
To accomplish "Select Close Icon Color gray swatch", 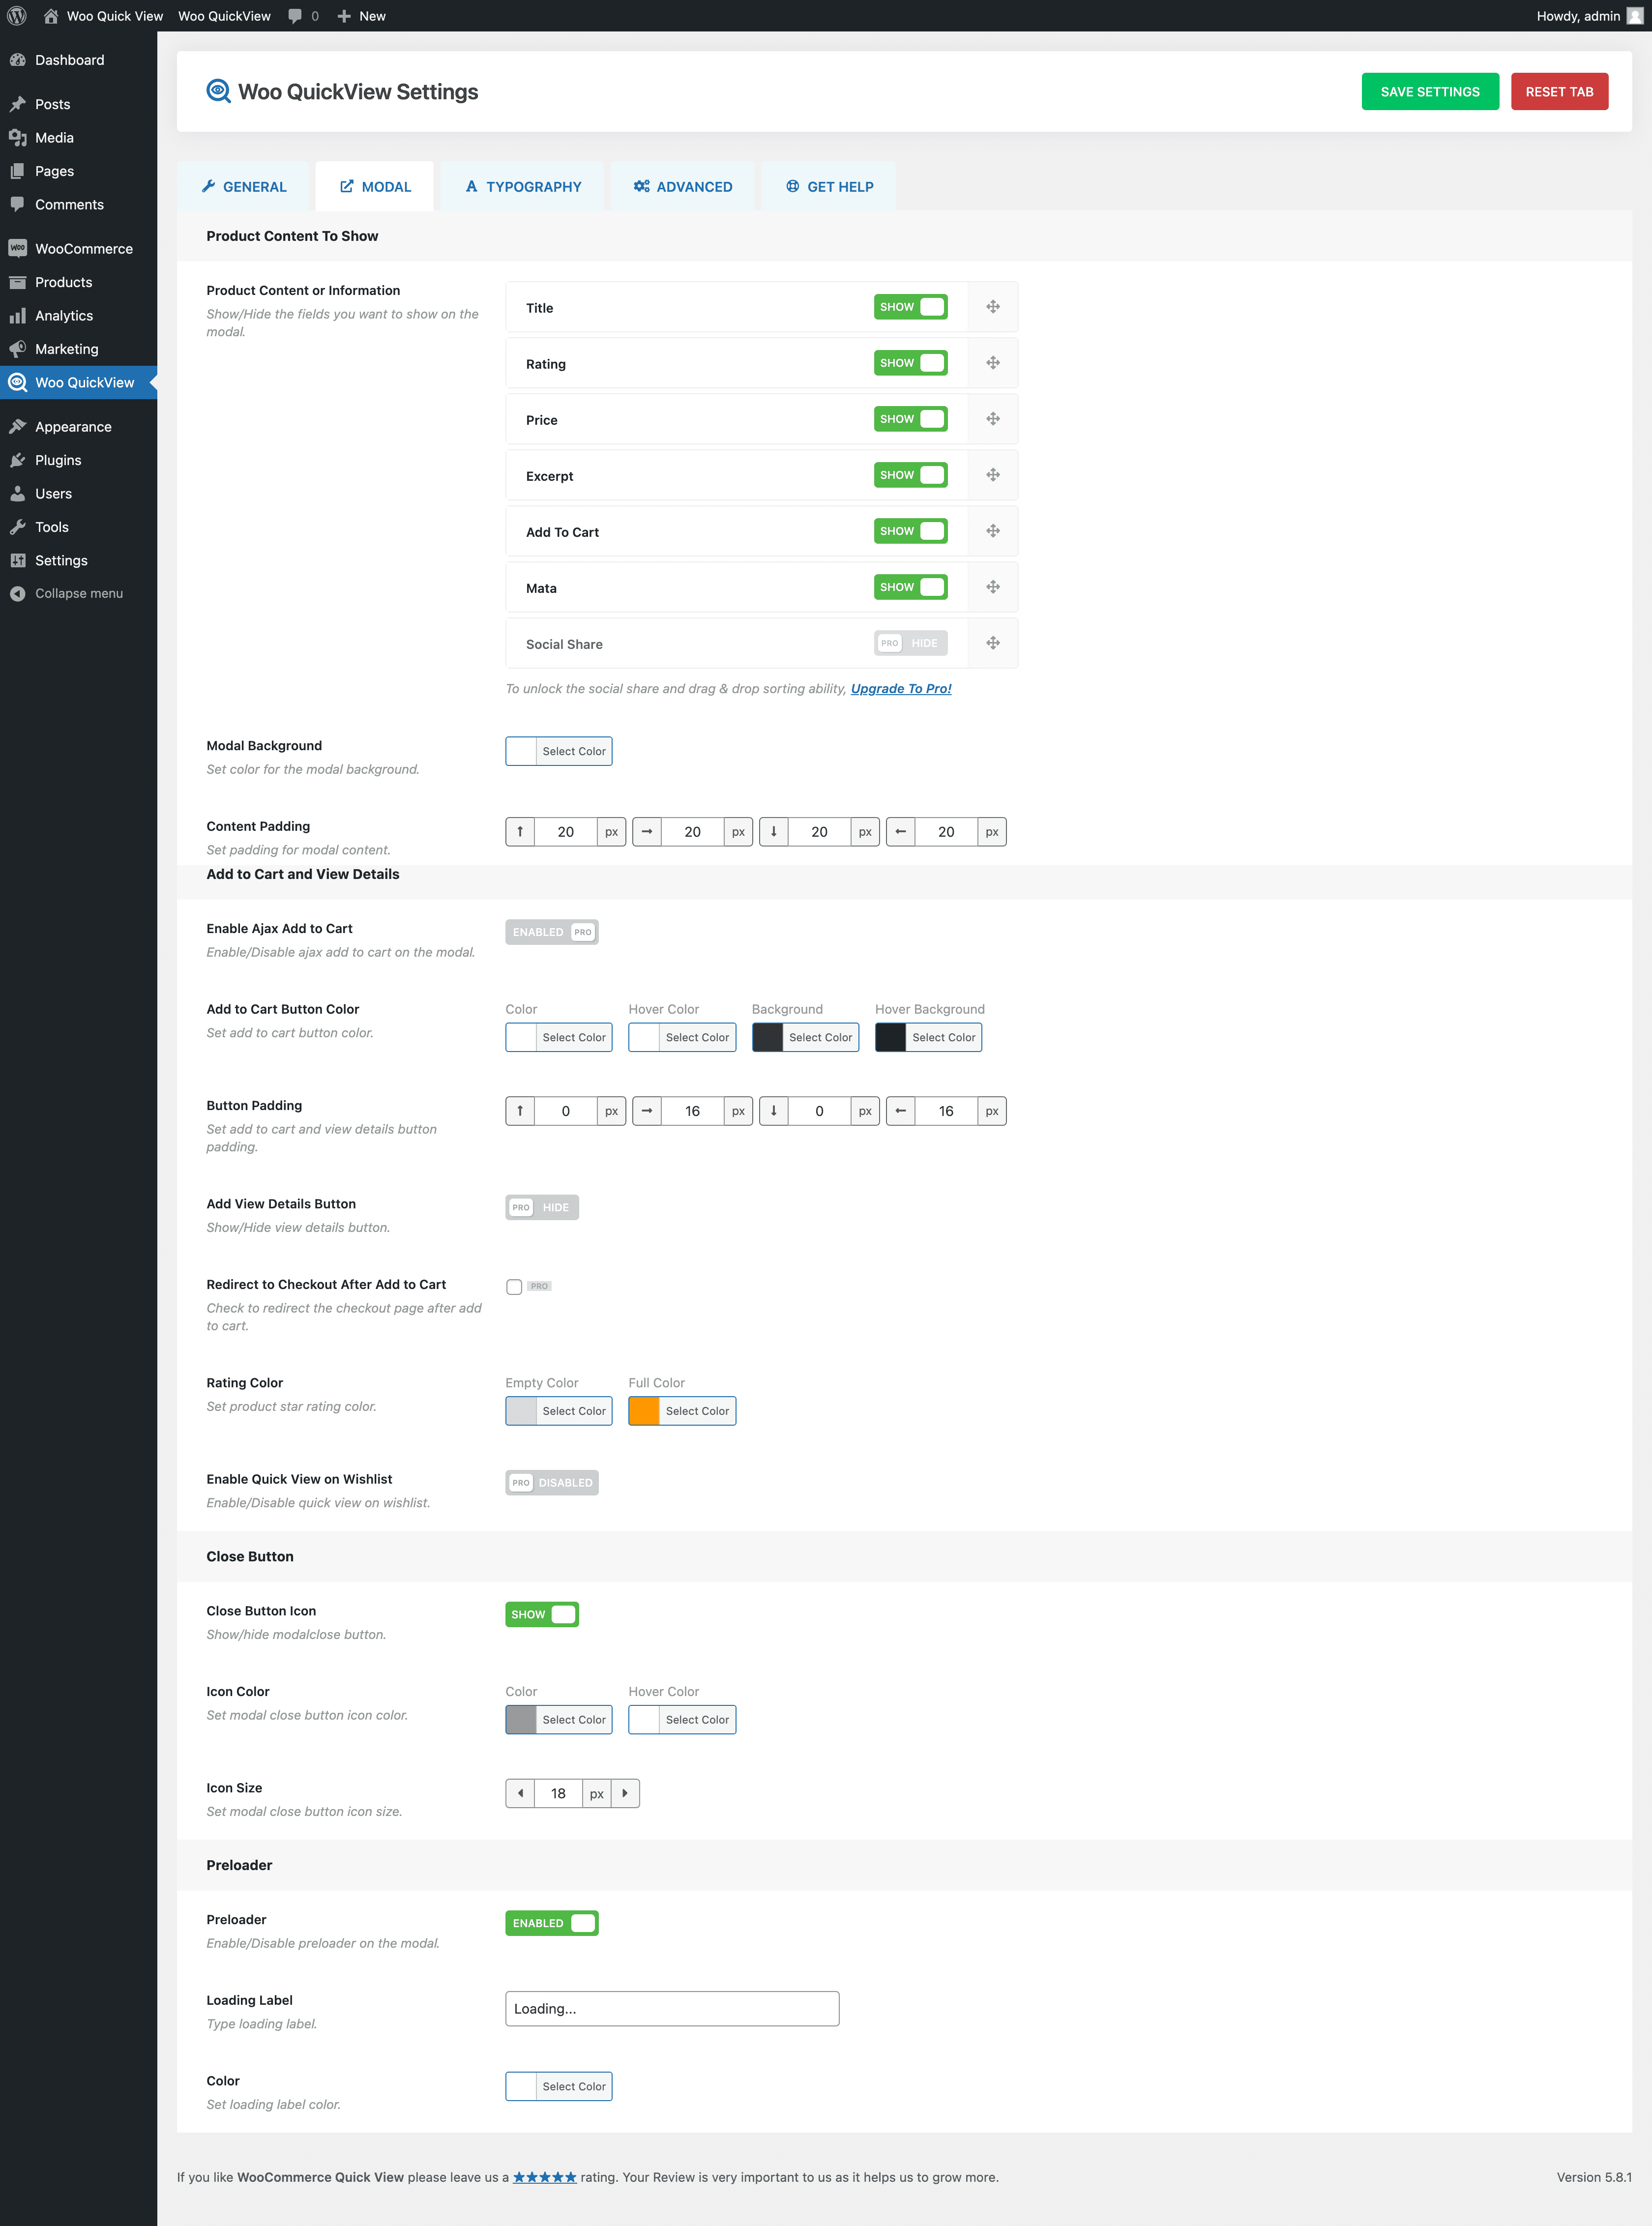I will (x=521, y=1719).
